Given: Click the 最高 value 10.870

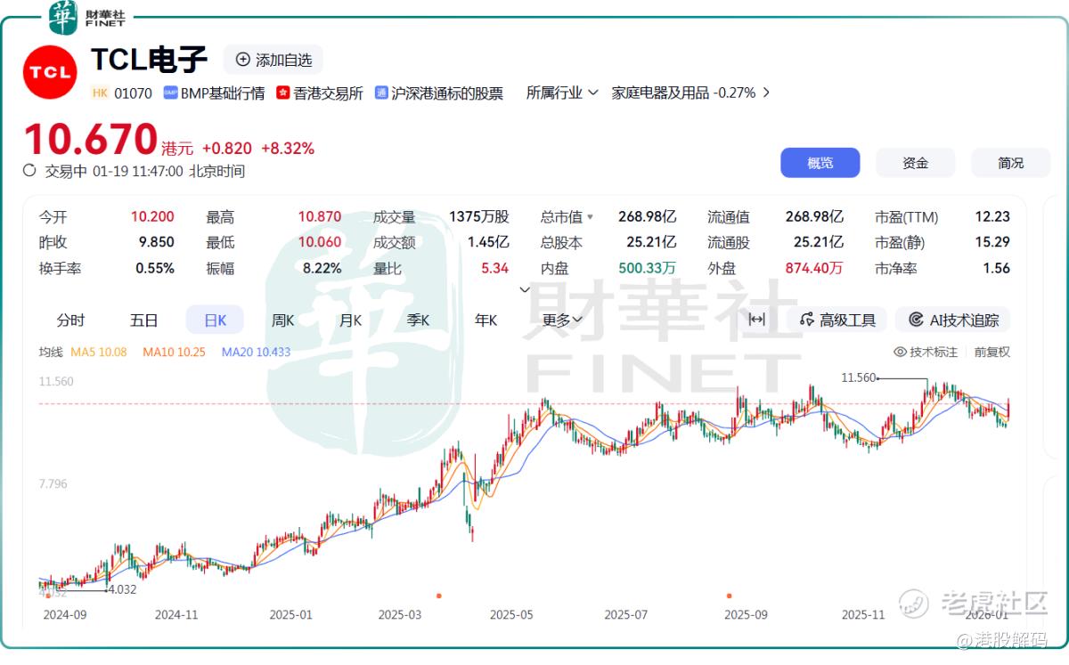Looking at the screenshot, I should click(320, 217).
